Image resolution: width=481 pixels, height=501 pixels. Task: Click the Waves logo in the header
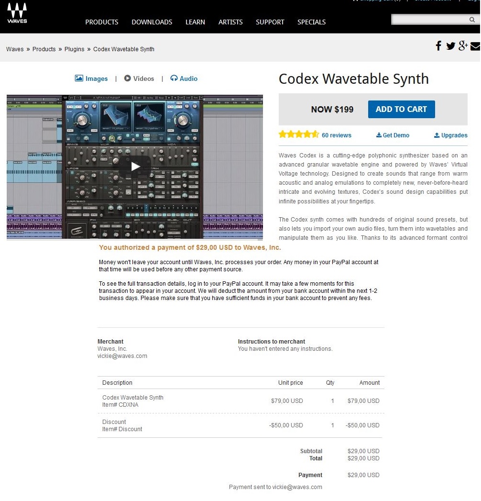click(x=17, y=13)
